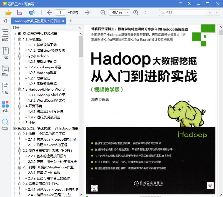Collapse the 第2章 实战 node
The width and height of the screenshot is (223, 197).
coord(14,128)
